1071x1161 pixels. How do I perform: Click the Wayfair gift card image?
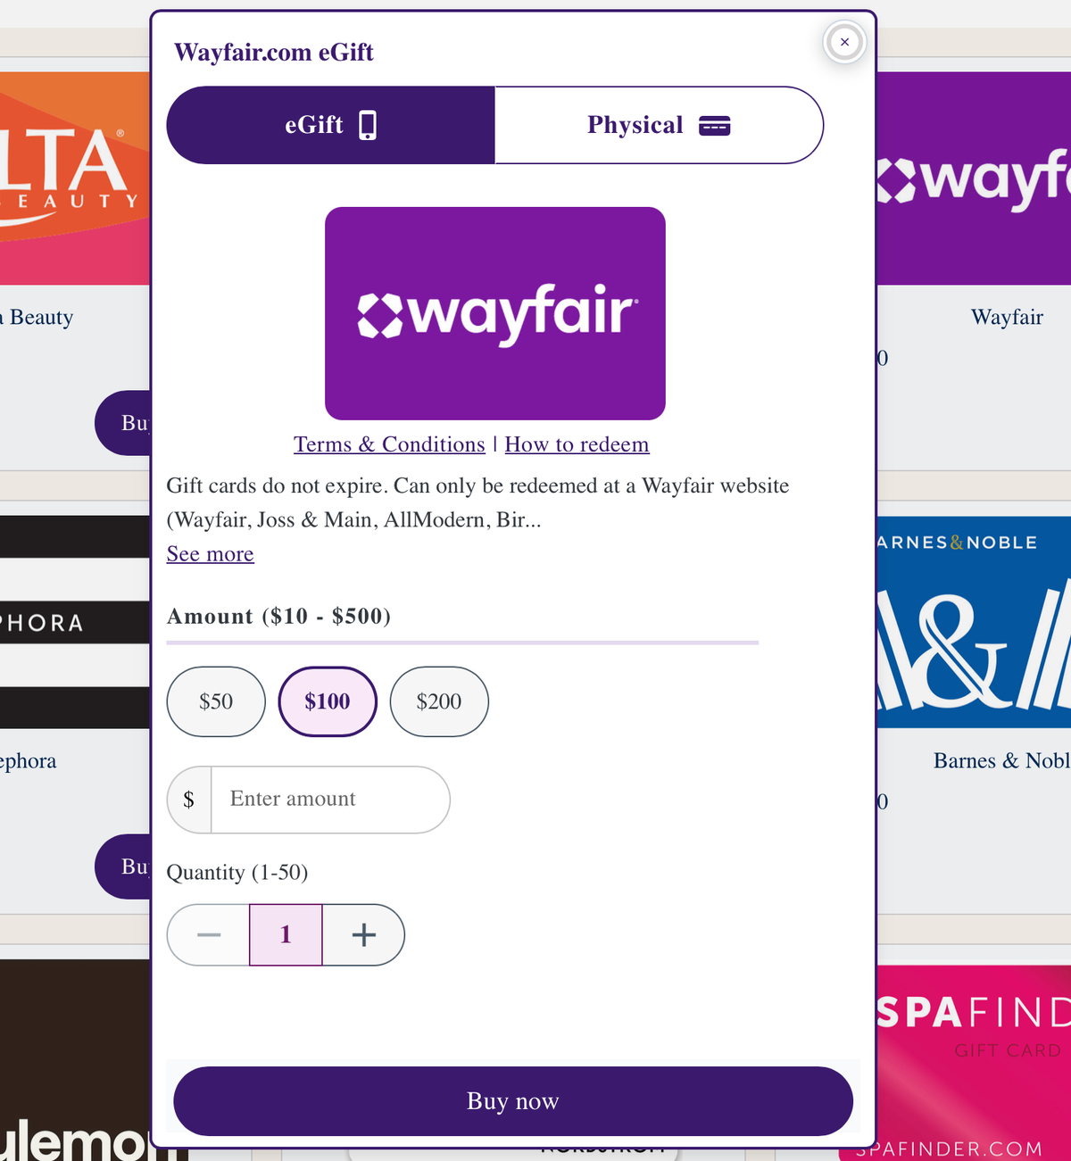click(495, 313)
